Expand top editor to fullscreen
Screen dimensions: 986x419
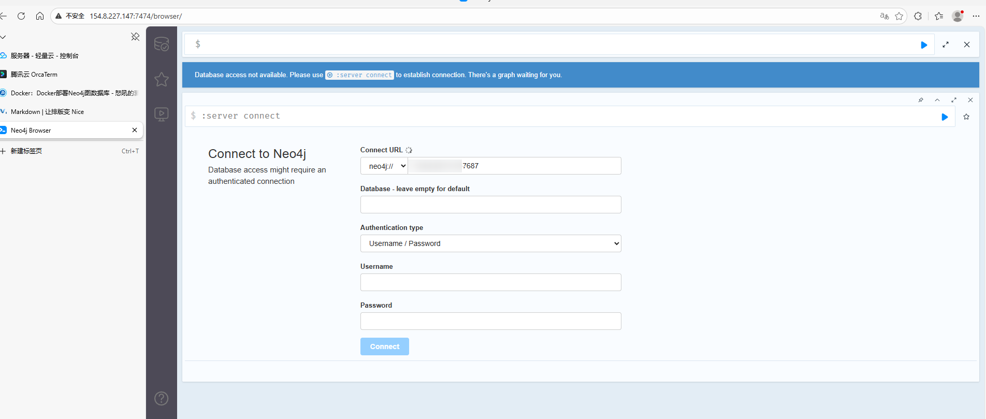point(946,45)
